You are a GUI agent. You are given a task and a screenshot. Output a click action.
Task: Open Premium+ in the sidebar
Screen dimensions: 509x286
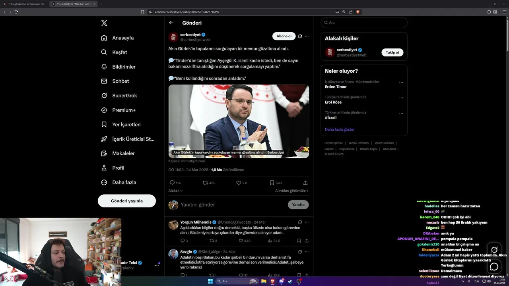(118, 110)
